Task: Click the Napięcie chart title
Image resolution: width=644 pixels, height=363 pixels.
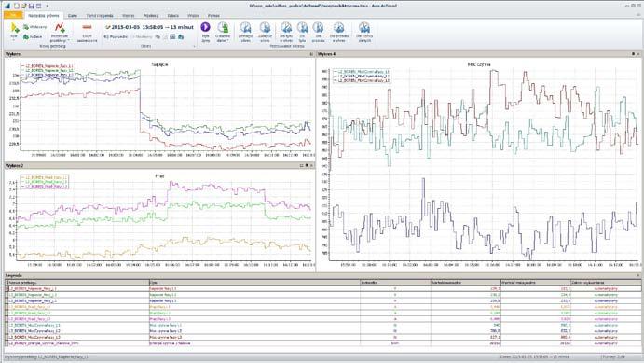Action: pos(159,64)
